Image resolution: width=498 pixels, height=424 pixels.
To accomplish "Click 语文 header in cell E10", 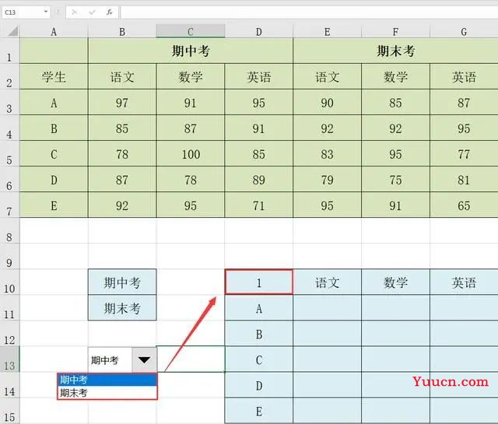I will pyautogui.click(x=327, y=282).
